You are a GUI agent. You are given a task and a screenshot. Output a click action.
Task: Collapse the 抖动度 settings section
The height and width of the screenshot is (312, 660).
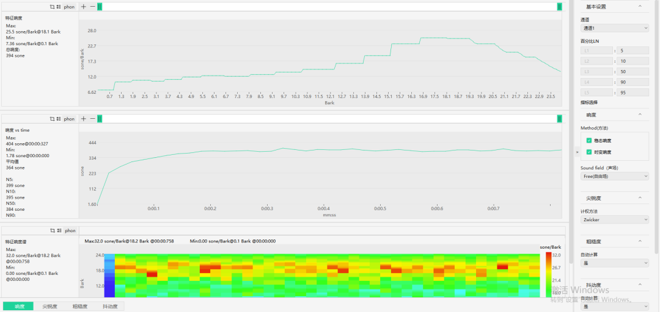(x=640, y=285)
